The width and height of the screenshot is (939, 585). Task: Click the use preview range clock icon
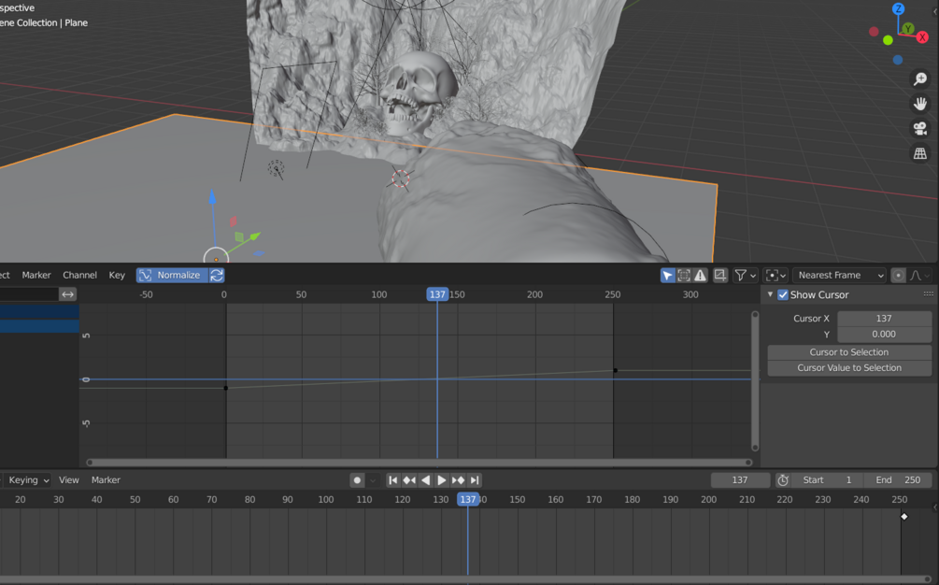[x=783, y=480]
